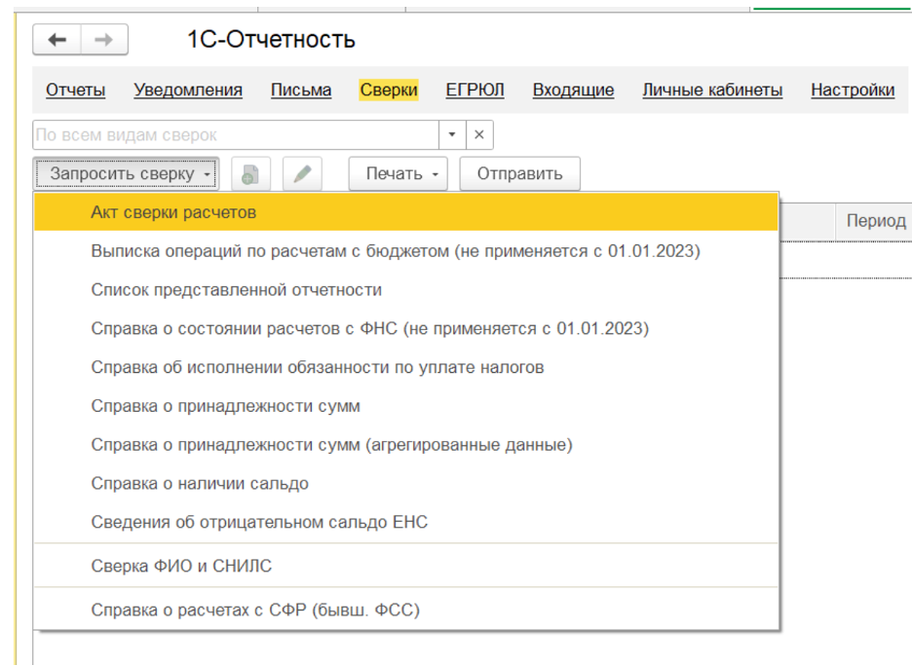Clear the reconciliation type filter with X
Image resolution: width=912 pixels, height=666 pixels.
pos(478,135)
